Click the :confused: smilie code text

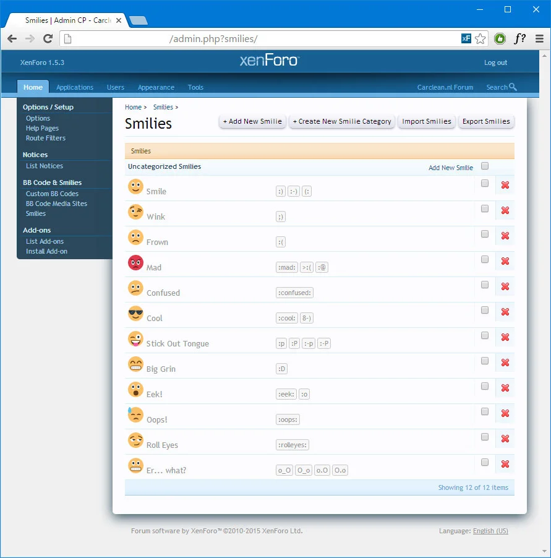point(294,293)
